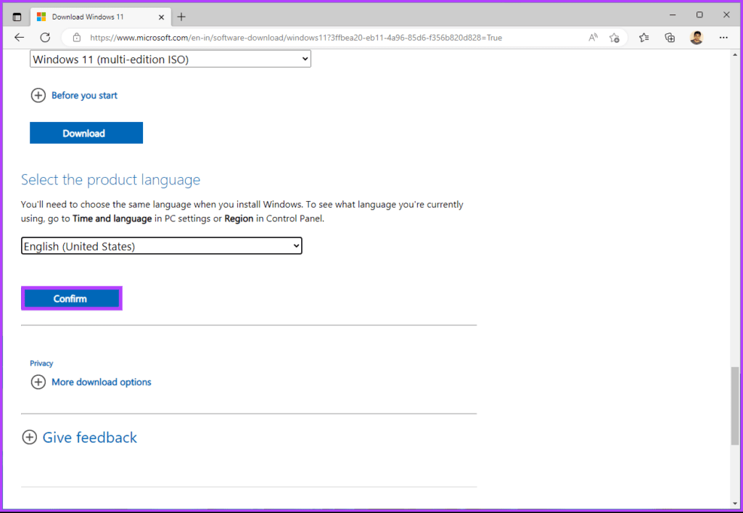
Task: Refresh the current page
Action: 45,38
